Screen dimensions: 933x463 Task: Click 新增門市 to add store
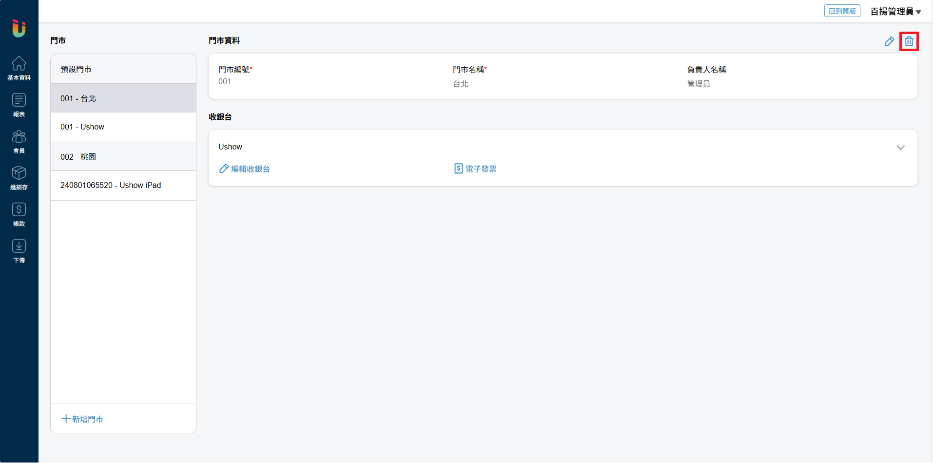[x=82, y=419]
